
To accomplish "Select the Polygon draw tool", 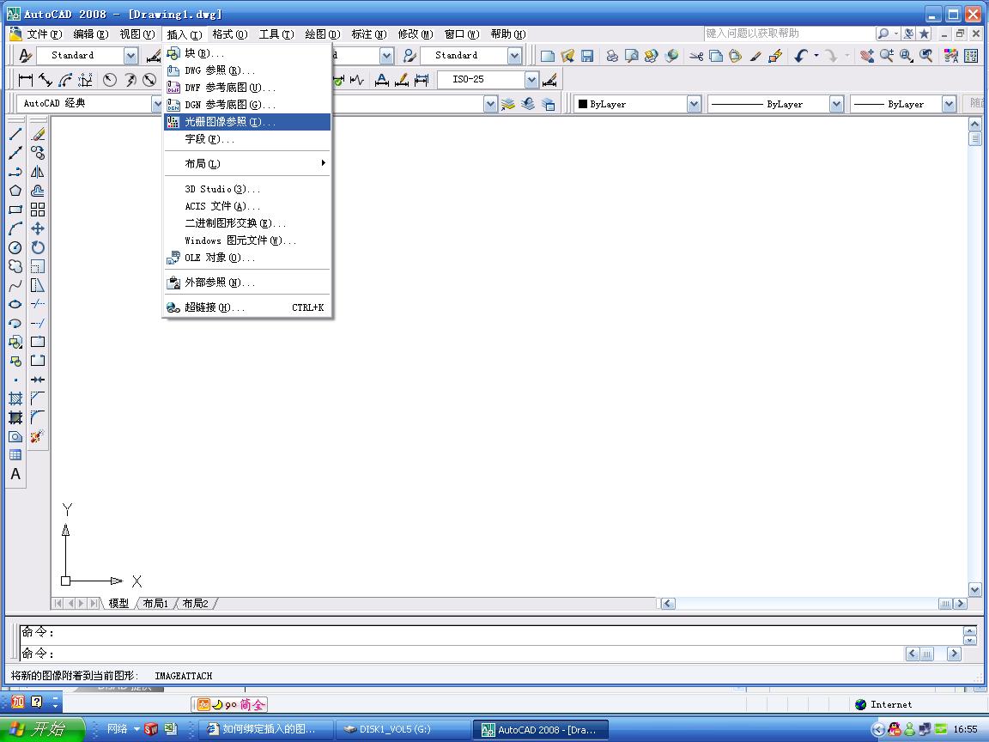I will point(15,191).
